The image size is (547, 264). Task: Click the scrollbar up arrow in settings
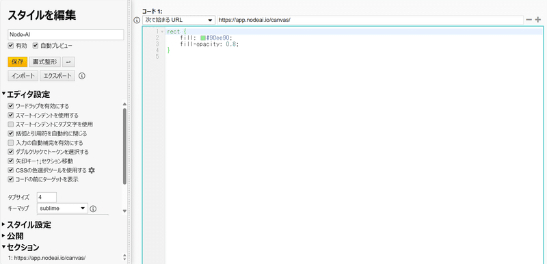tap(124, 104)
